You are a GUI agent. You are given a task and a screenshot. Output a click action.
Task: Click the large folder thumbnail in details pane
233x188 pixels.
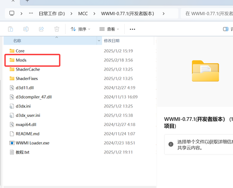206,71
